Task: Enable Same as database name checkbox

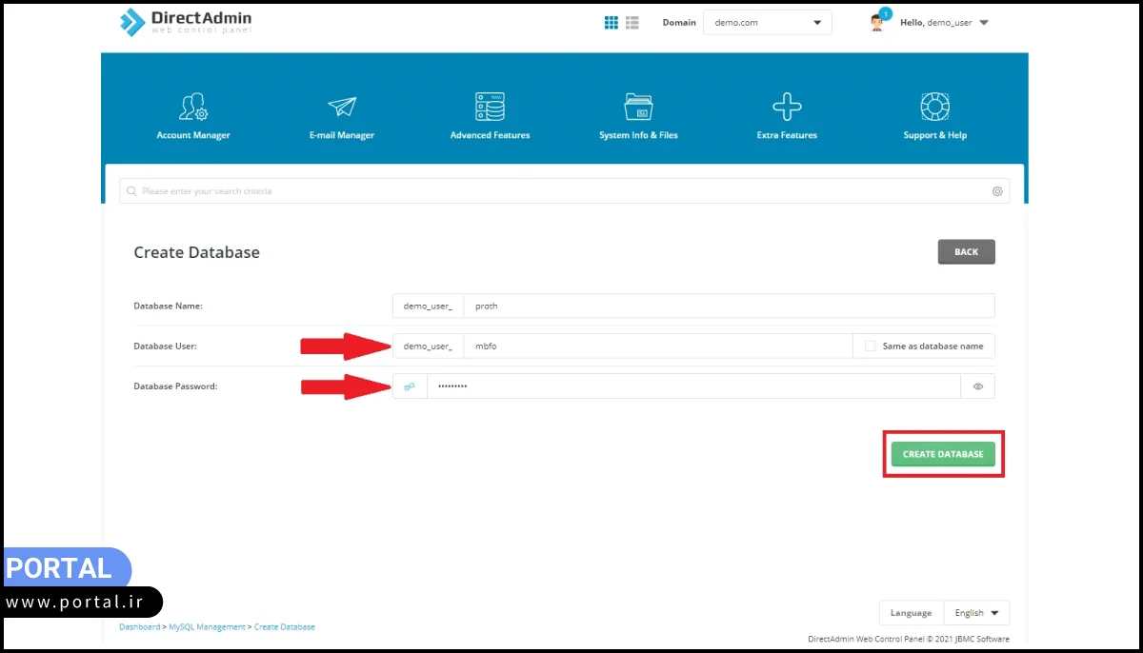Action: (870, 346)
